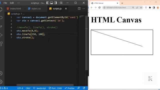This screenshot has height=90, width=160.
Task: Open a new browser tab
Action: coord(122,3)
